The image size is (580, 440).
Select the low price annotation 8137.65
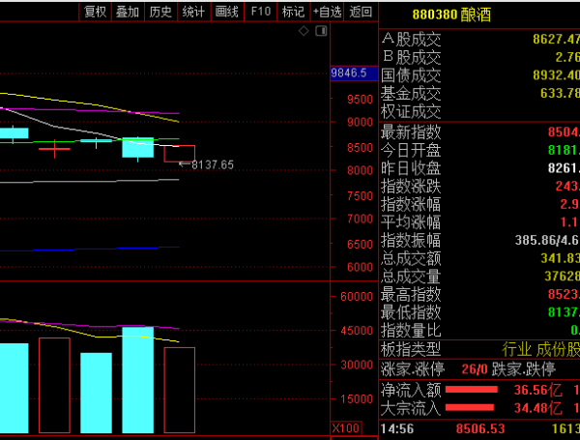pos(213,164)
